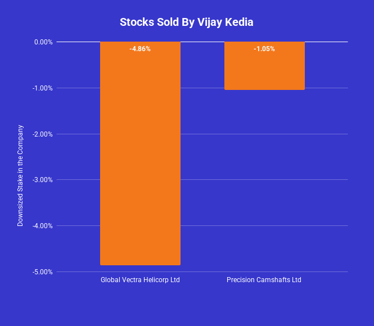Click the "Precision Camshafts Ltd" category label
Viewport: 374px width, 326px height.
pyautogui.click(x=264, y=280)
